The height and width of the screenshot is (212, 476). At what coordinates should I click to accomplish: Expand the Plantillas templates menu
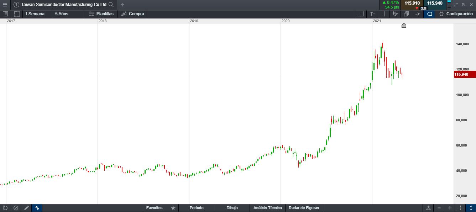coord(101,14)
